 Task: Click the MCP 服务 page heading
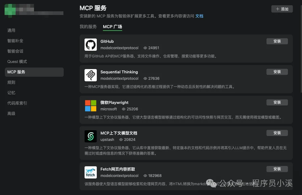[93, 8]
